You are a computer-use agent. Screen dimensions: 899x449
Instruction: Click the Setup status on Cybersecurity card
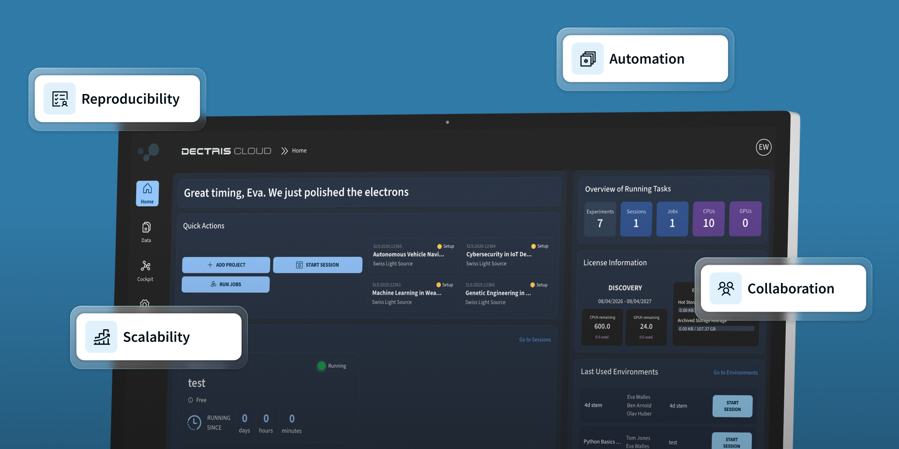click(x=540, y=246)
